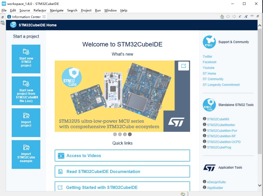Image resolution: width=263 pixels, height=196 pixels.
Task: Select the second carousel dot indicator
Action: coord(120,134)
